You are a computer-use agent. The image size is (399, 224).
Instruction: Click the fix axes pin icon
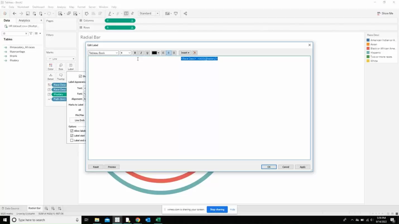[133, 13]
